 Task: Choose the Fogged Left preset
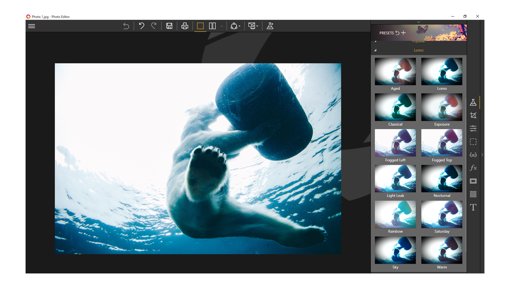pyautogui.click(x=395, y=143)
